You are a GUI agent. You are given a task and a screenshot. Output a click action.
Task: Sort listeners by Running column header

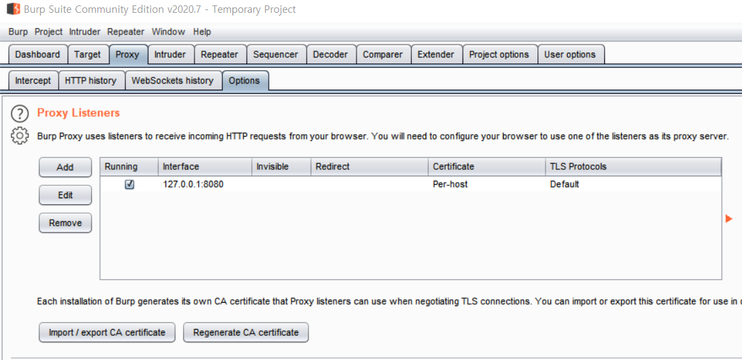129,167
